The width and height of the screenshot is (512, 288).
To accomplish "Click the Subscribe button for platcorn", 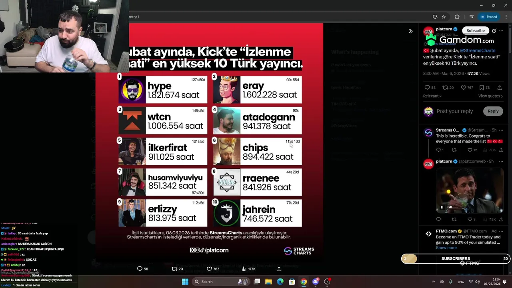I will click(x=476, y=31).
